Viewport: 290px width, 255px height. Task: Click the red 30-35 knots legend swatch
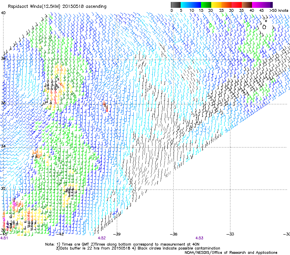[x=237, y=5]
